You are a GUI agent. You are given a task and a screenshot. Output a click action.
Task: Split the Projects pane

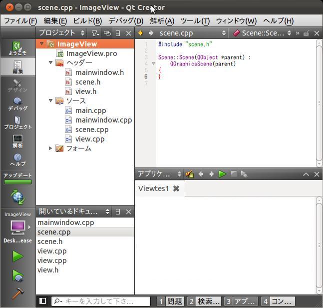118,33
